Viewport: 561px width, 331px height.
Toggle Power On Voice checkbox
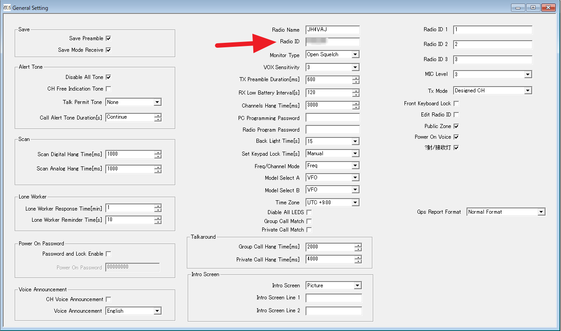(x=456, y=137)
